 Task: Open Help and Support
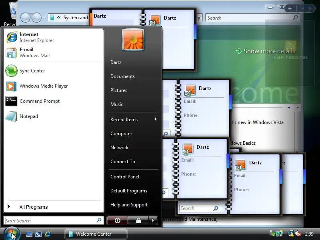pyautogui.click(x=129, y=205)
